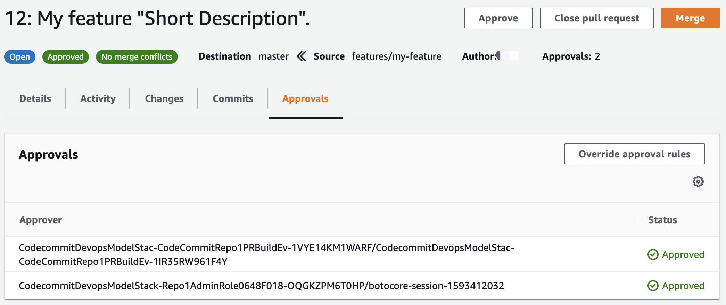The width and height of the screenshot is (726, 305).
Task: Click the No merge conflicts badge
Action: [137, 57]
